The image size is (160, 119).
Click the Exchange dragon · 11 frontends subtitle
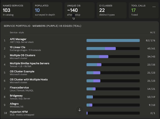tap(25, 50)
